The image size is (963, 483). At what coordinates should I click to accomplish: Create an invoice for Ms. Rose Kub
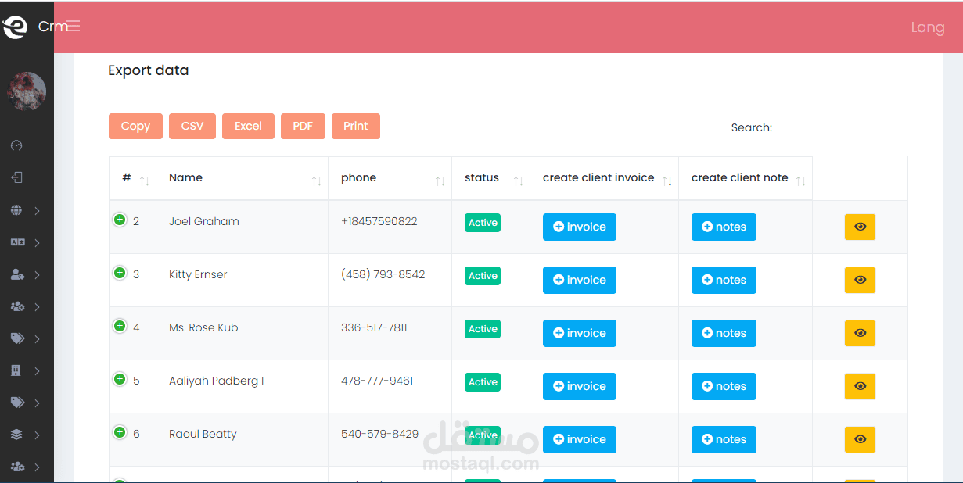click(x=580, y=333)
